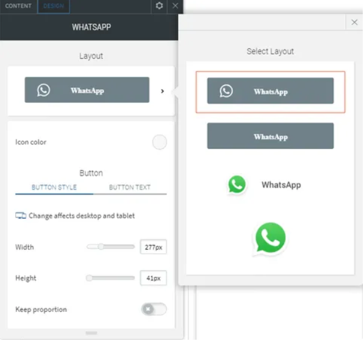Close the Select Layout popup
364x341 pixels.
354,22
